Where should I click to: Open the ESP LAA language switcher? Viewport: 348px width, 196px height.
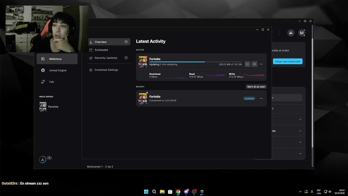pyautogui.click(x=319, y=192)
